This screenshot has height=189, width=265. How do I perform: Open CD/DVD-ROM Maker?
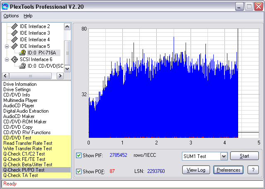[x=25, y=122]
